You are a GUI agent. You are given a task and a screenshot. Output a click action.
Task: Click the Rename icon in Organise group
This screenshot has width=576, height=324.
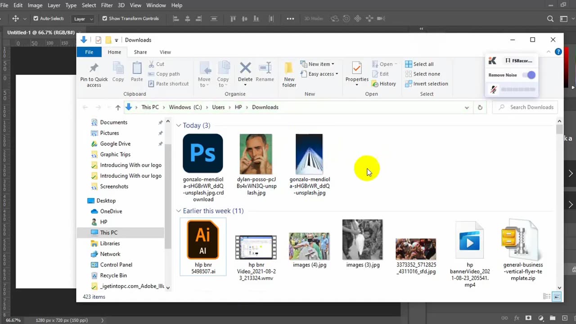pos(265,68)
